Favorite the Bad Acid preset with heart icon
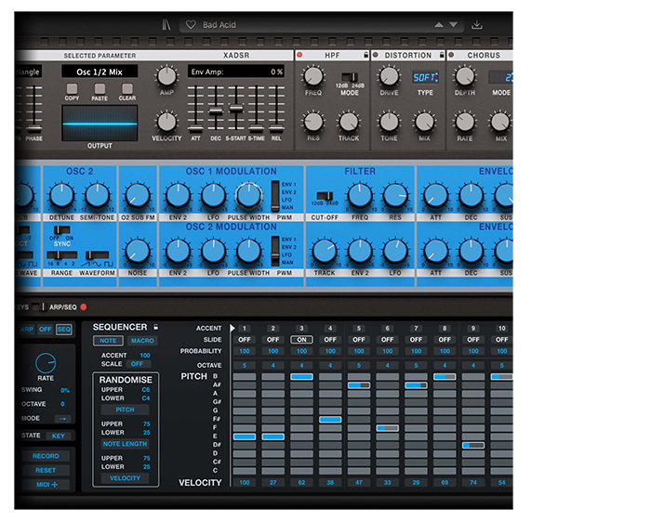Image resolution: width=651 pixels, height=521 pixels. coord(190,25)
